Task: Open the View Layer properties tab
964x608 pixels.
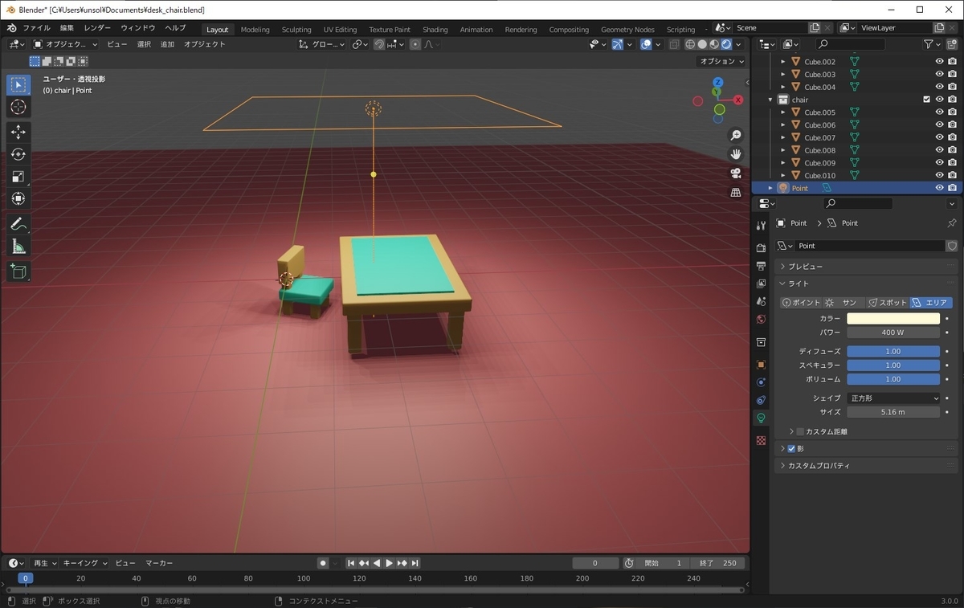Action: point(761,284)
